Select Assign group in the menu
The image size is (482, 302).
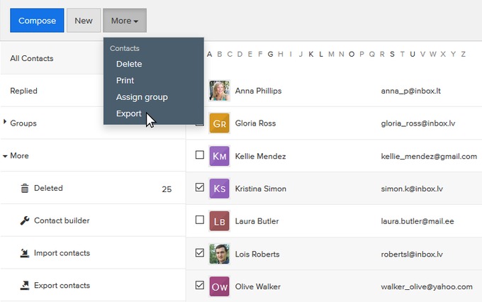[142, 97]
